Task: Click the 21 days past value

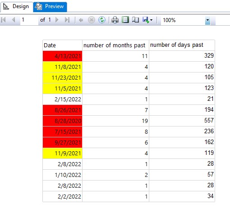Action: click(211, 99)
